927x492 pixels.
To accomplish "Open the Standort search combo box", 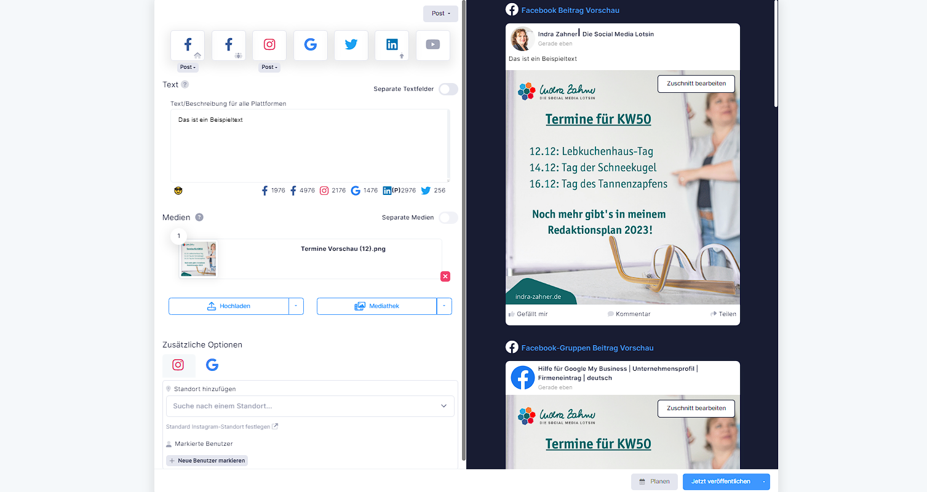I will [310, 406].
